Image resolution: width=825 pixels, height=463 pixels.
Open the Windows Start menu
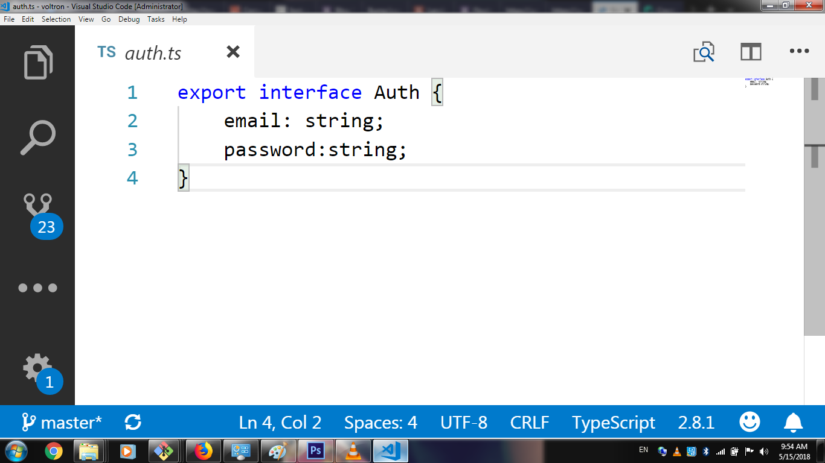[15, 450]
